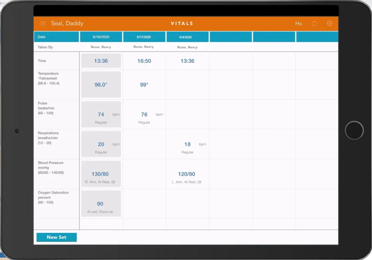This screenshot has height=260, width=372.
Task: Select the 6/18/2020 date column header
Action: point(101,37)
